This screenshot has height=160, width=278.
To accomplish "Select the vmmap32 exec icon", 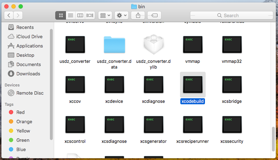I will tap(232, 45).
